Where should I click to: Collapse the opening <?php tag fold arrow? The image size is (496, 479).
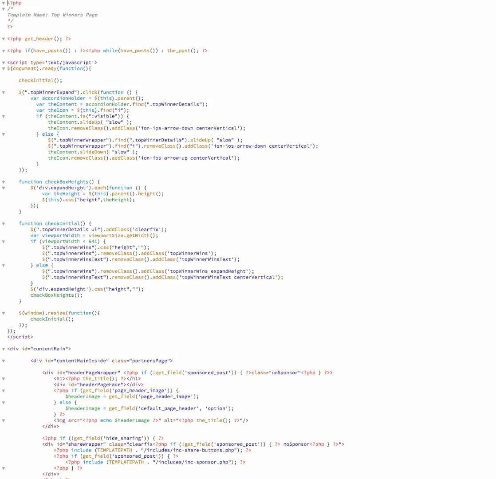pyautogui.click(x=4, y=3)
